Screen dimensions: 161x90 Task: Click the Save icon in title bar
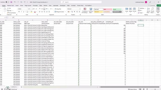[x=11, y=2]
